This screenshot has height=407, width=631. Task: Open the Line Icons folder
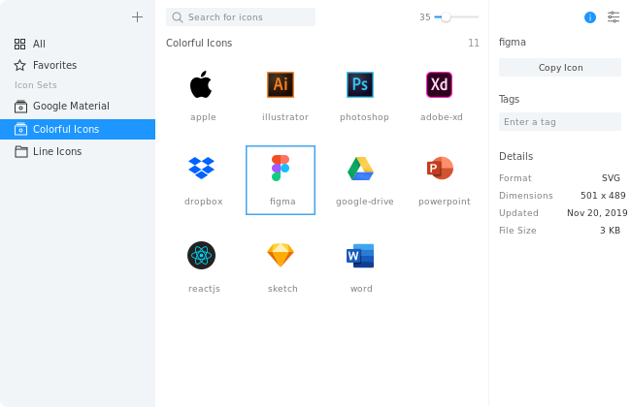tap(56, 151)
